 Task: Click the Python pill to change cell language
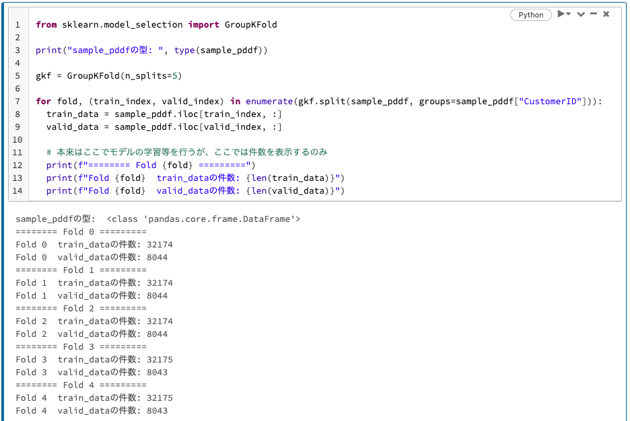coord(530,14)
